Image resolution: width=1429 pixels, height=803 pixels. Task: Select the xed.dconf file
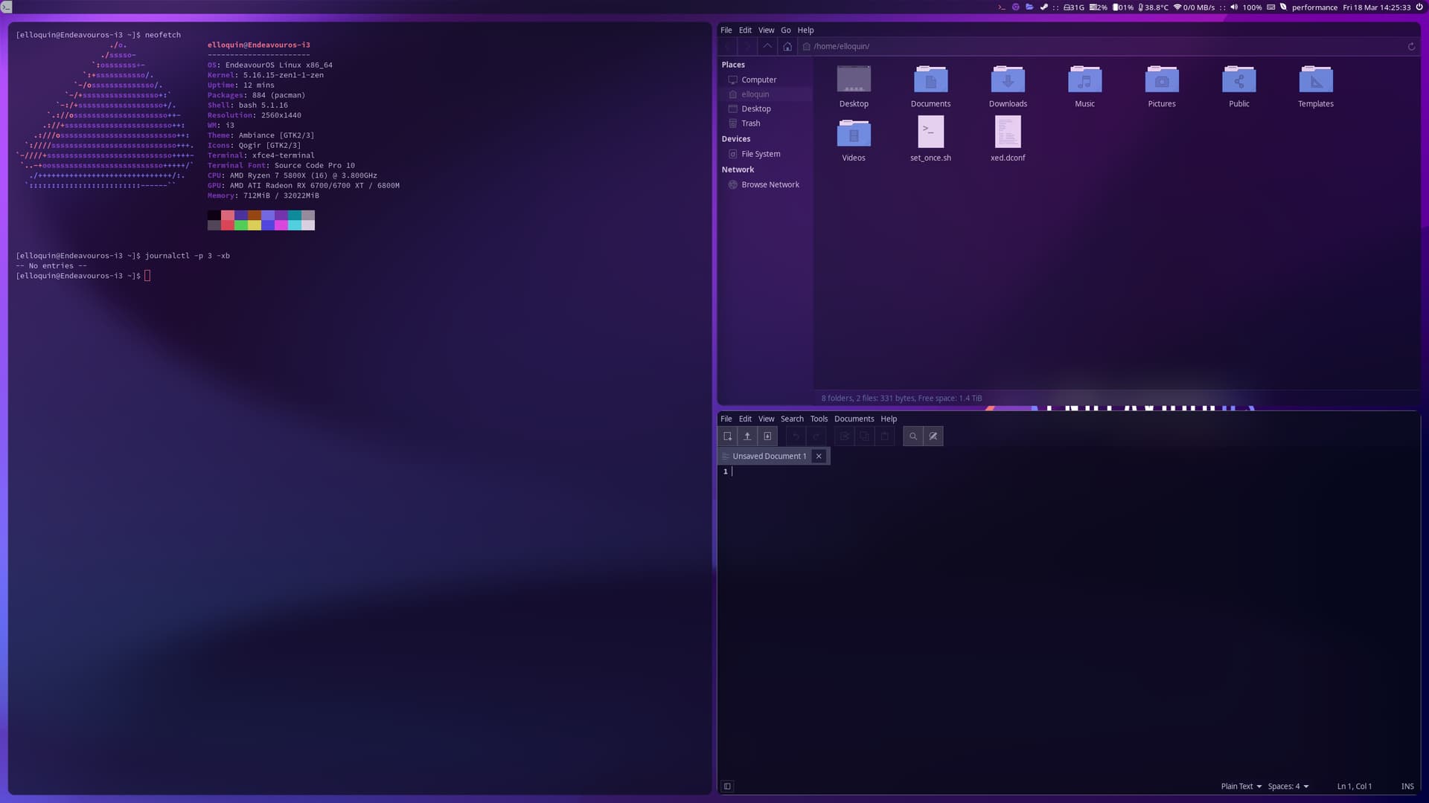click(1008, 132)
